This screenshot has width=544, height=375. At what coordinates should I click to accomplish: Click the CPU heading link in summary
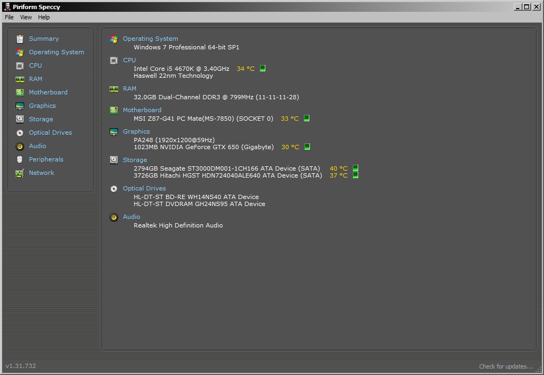[129, 60]
